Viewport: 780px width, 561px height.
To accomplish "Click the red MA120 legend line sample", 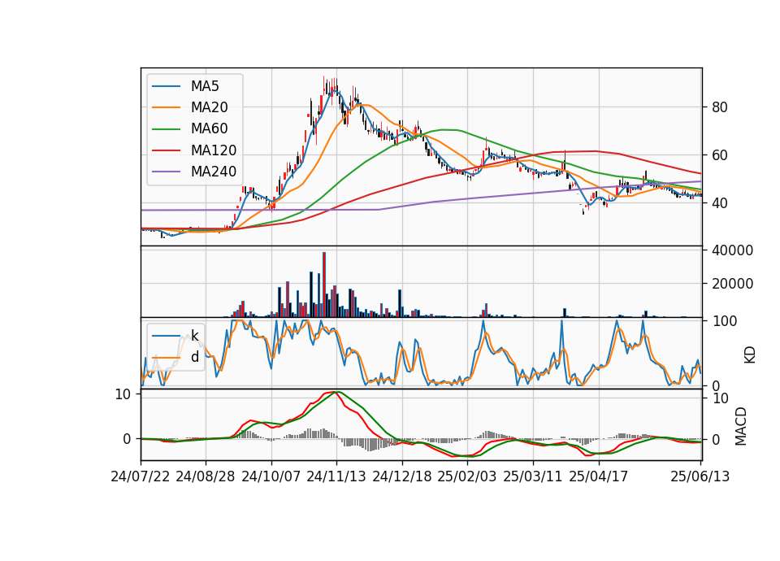I will (166, 150).
